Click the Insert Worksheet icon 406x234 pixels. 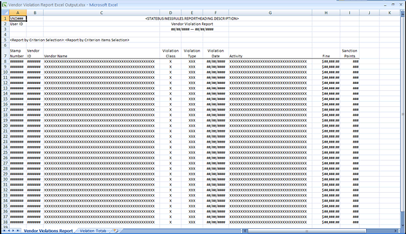tap(116, 231)
